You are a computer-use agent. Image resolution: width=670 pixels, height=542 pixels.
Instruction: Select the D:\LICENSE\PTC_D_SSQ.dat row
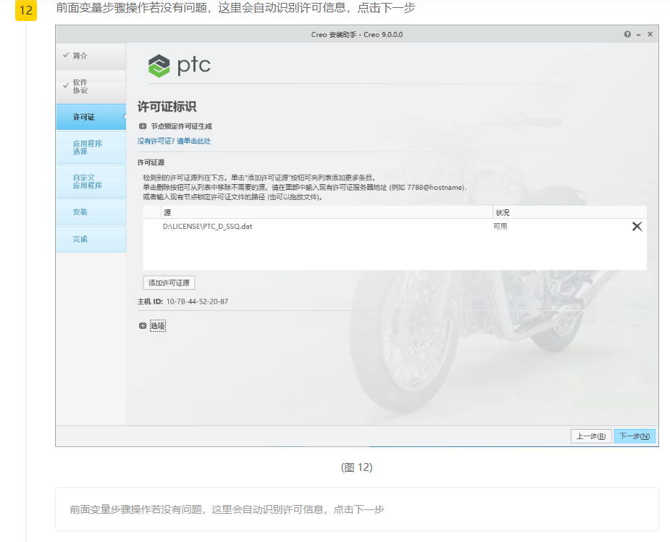coord(394,227)
